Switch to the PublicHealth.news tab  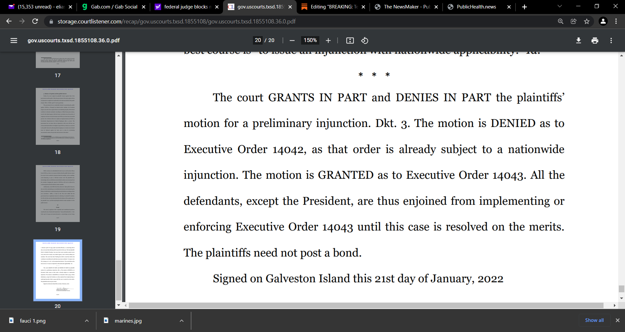coord(479,7)
